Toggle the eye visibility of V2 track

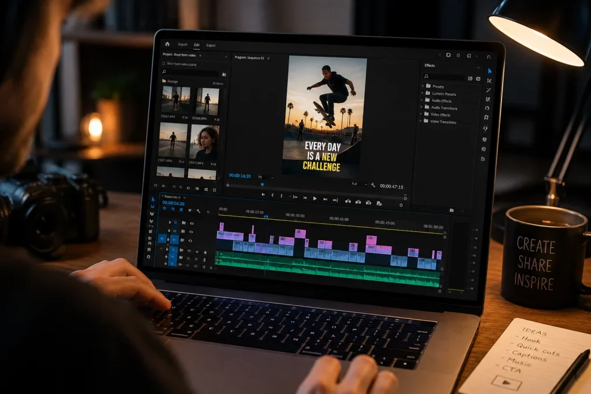pyautogui.click(x=190, y=232)
